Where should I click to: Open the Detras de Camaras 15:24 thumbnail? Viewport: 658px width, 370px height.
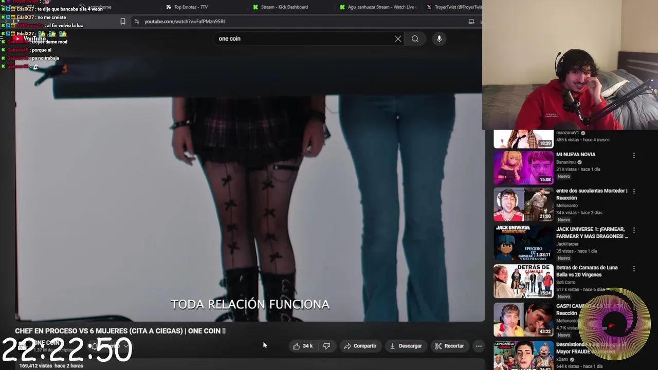click(x=523, y=281)
